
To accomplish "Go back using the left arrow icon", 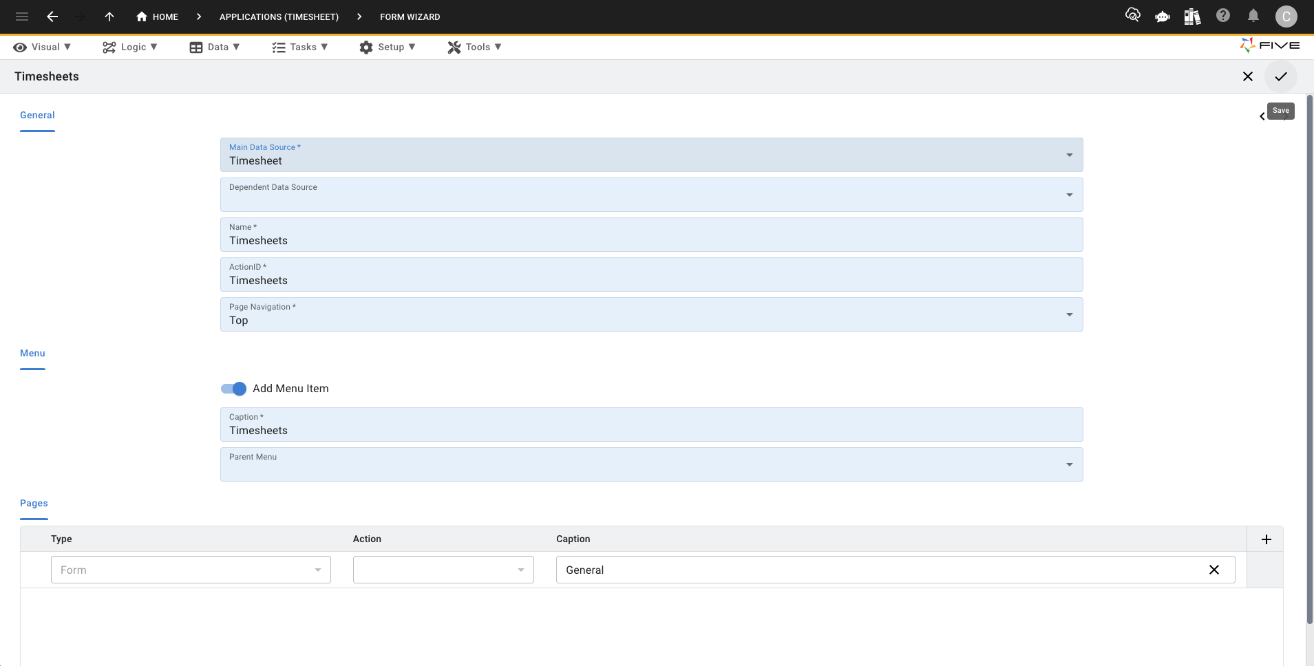I will (52, 17).
